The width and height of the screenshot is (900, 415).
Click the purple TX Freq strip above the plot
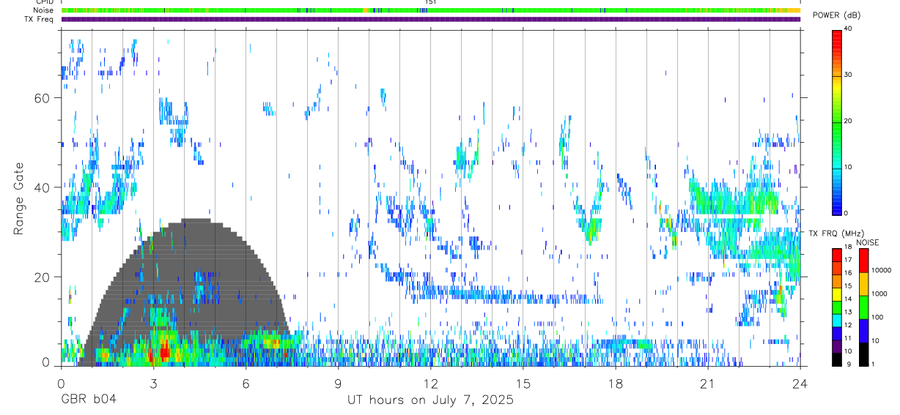pos(431,19)
